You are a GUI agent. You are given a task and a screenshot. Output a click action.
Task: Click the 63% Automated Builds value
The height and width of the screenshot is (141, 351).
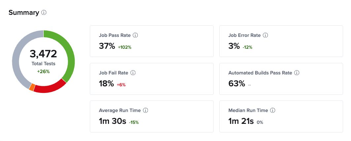click(x=237, y=84)
